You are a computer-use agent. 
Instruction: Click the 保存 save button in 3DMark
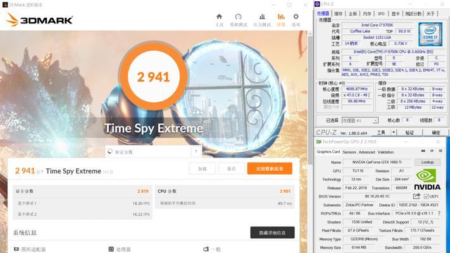[231, 169]
